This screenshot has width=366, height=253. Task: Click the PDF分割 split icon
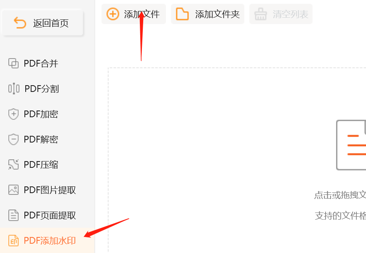click(14, 89)
